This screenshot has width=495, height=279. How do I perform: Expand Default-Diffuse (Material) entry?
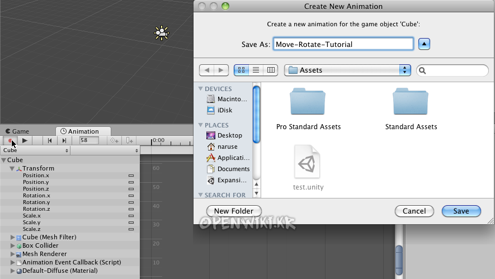tap(13, 271)
